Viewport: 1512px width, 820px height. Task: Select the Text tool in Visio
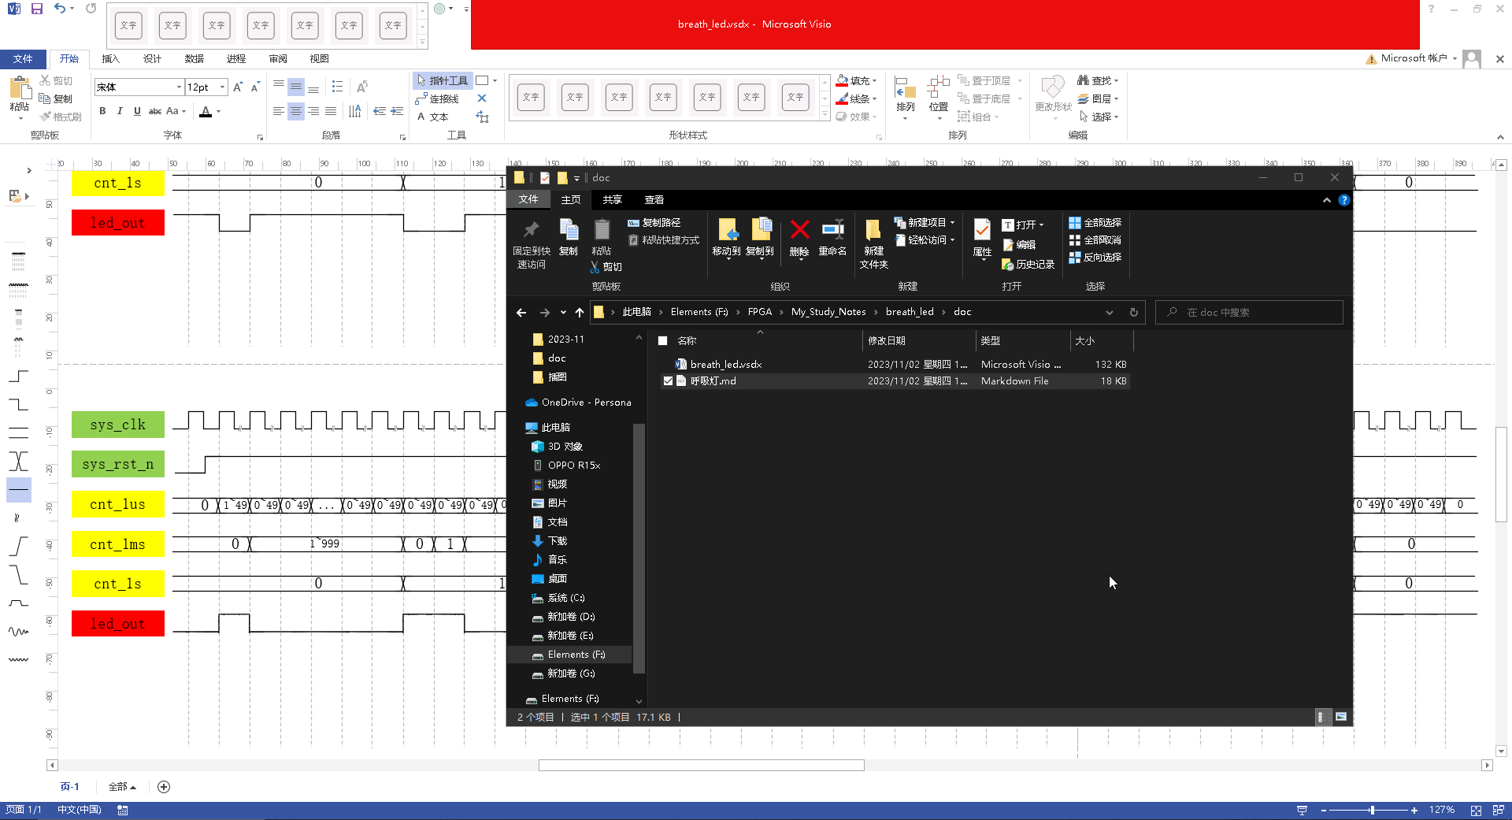tap(433, 117)
